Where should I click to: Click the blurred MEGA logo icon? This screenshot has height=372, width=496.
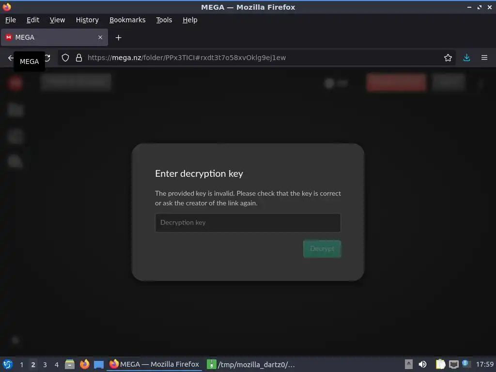pos(15,83)
